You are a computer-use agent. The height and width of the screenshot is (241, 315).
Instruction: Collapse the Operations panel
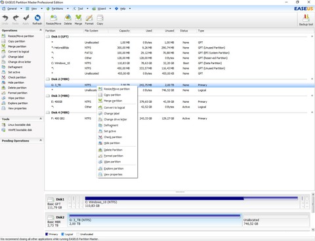point(41,30)
